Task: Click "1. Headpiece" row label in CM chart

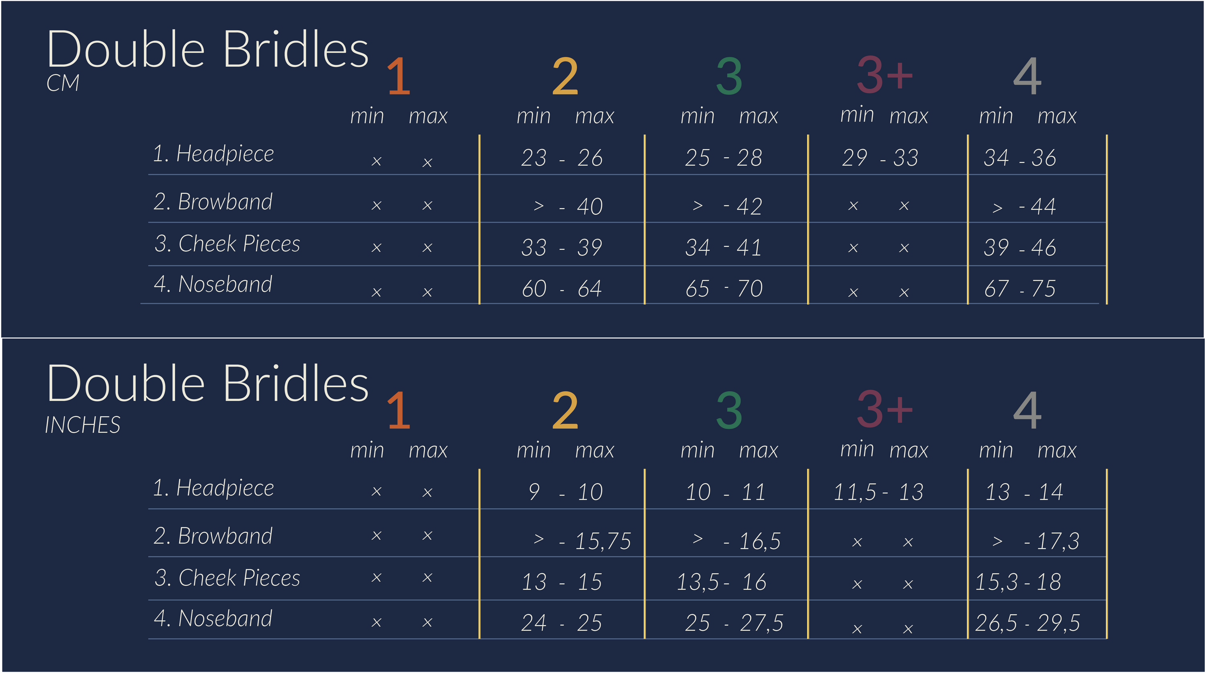Action: (x=213, y=154)
